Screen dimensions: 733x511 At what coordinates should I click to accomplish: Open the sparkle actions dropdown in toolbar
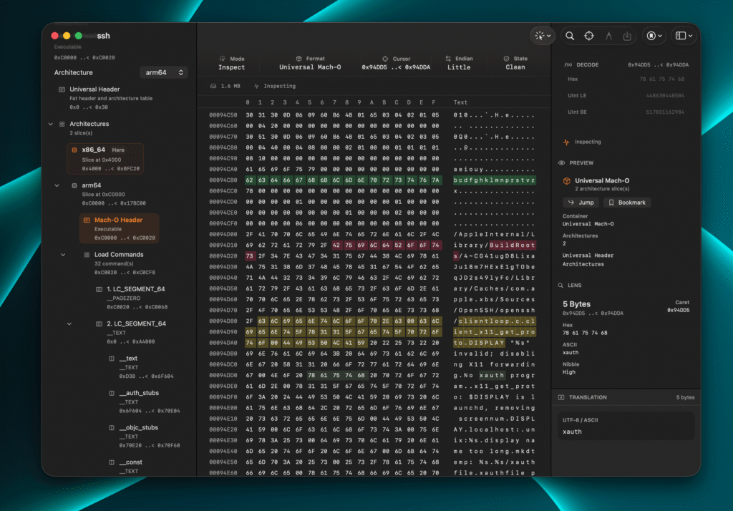click(x=543, y=36)
